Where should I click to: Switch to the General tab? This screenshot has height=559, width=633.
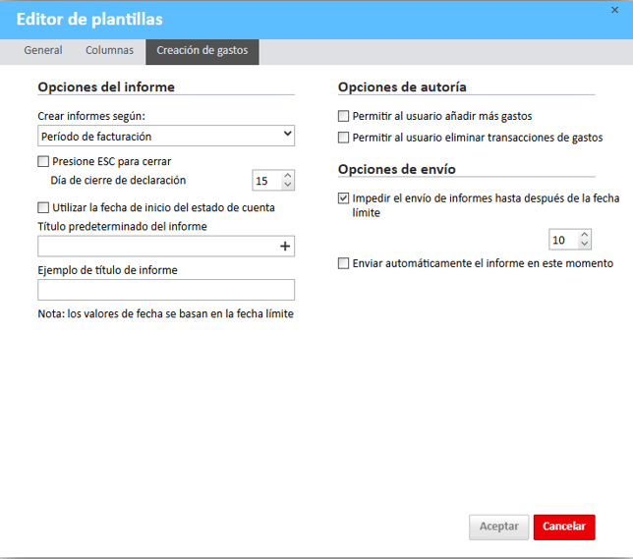click(43, 50)
